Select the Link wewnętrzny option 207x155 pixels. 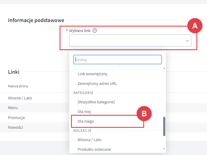(92, 74)
